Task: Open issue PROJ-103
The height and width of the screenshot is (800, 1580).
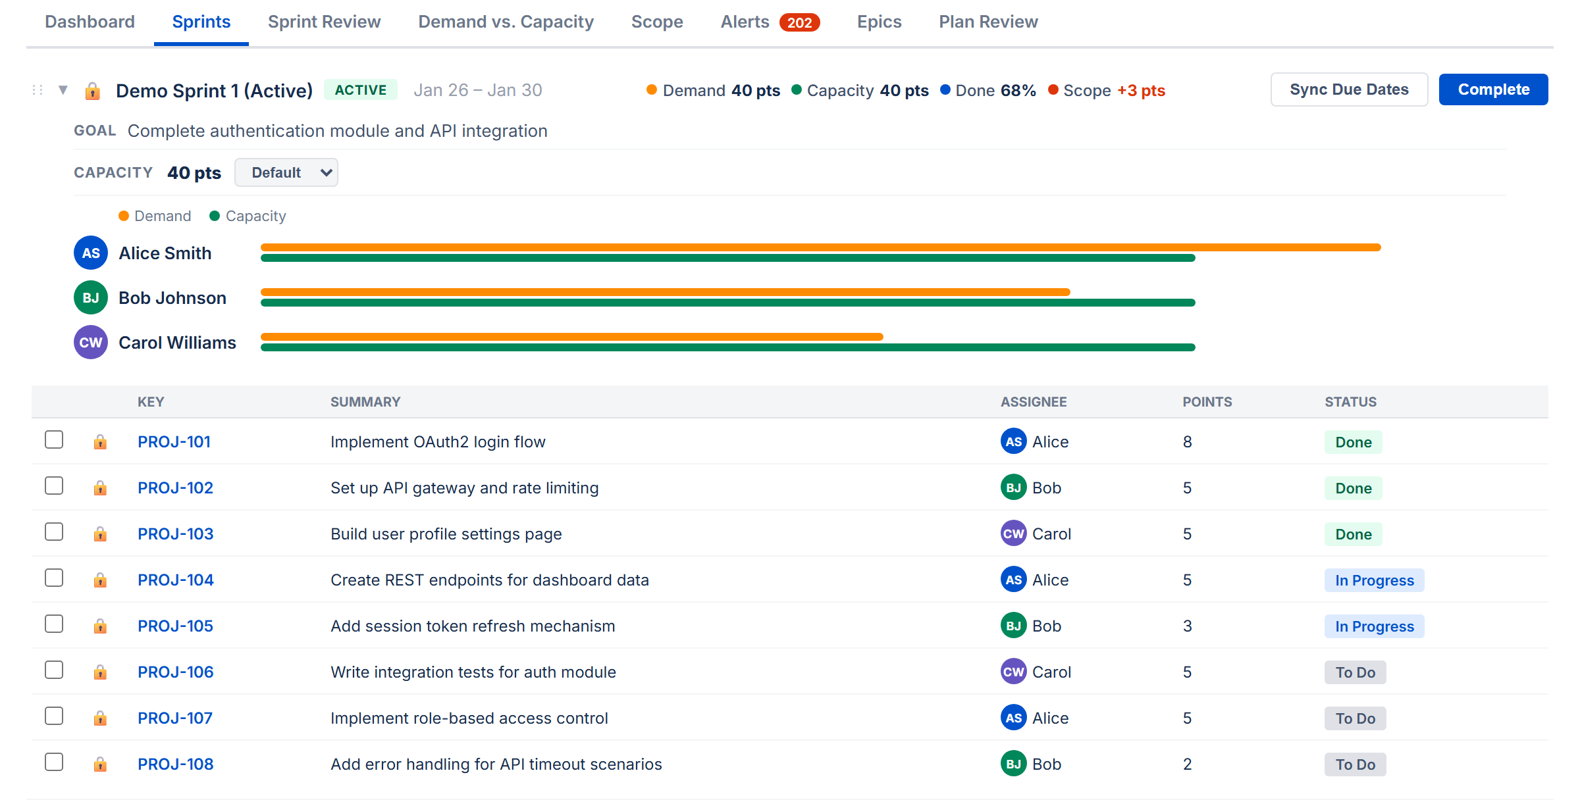Action: [175, 534]
